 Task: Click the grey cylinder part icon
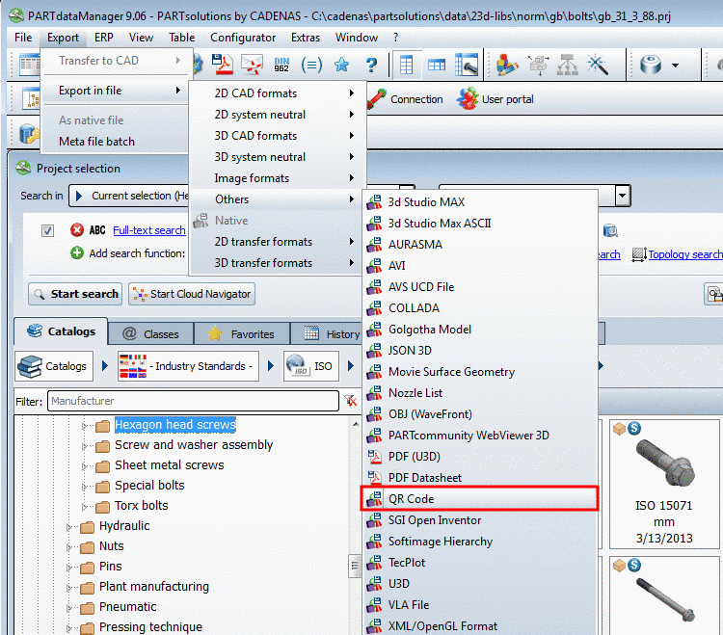coord(651,65)
